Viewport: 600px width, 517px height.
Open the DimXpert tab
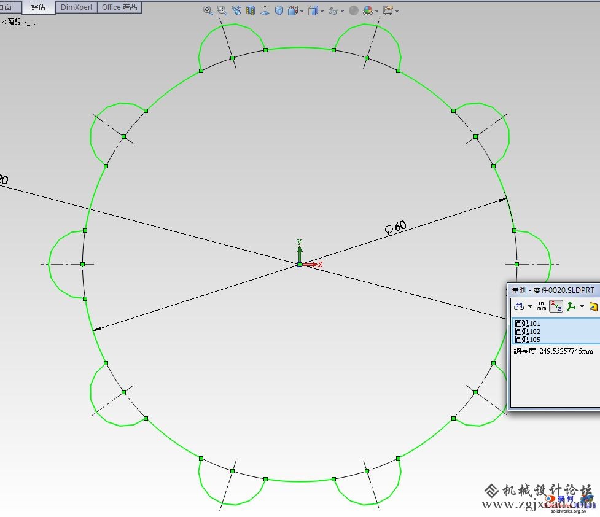click(x=77, y=7)
